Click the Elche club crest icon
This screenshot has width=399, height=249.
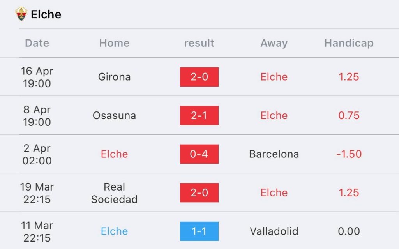(x=21, y=14)
